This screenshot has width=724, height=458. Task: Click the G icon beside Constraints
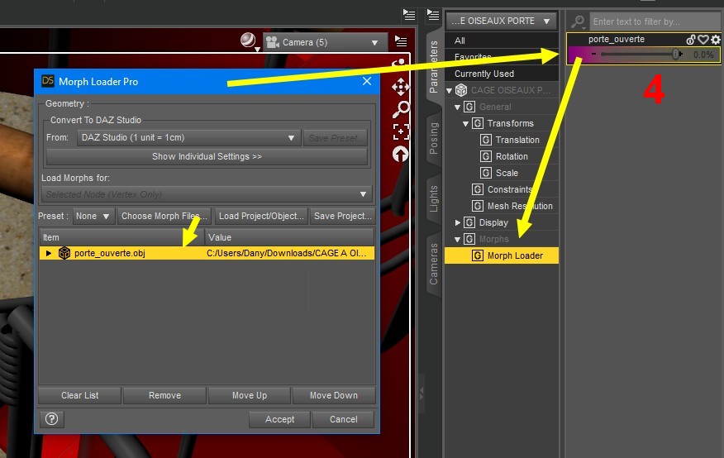click(x=478, y=189)
